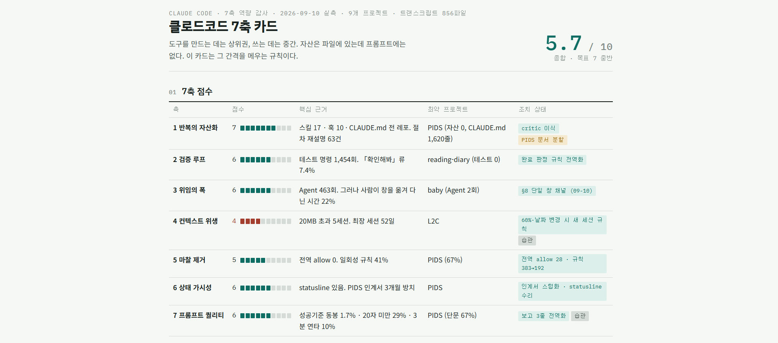Click the 'PIDS 문서 분할' orange tag
This screenshot has height=343, width=778.
point(543,140)
